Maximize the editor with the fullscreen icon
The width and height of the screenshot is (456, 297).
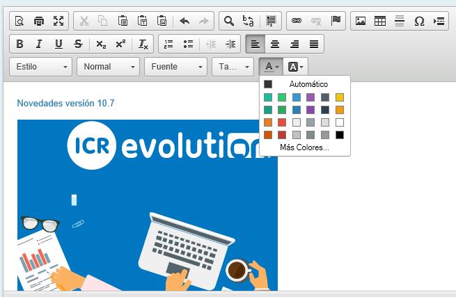pyautogui.click(x=58, y=21)
